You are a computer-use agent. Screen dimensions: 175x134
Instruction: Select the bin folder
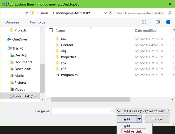(63, 39)
